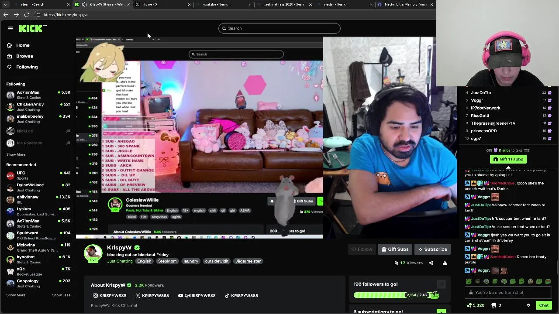Open the channel points shop icon
This screenshot has height=314, width=559.
point(494,305)
